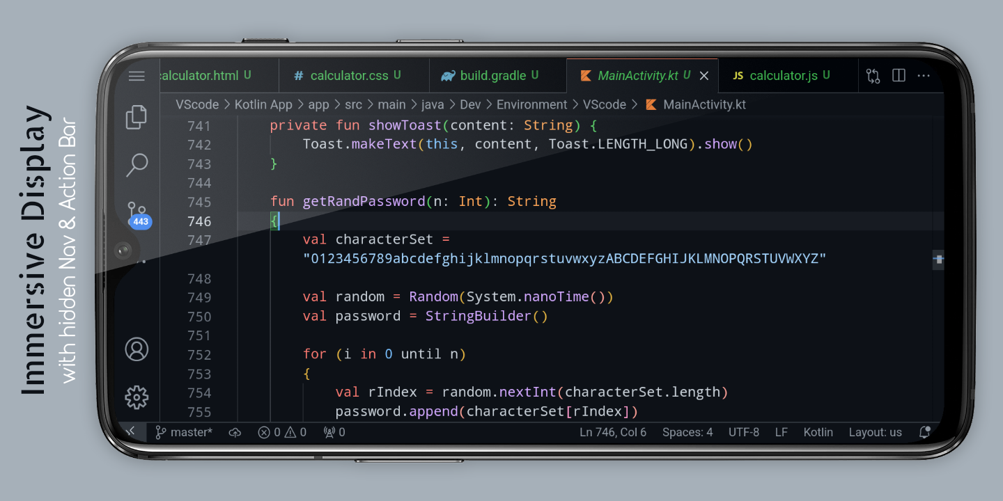This screenshot has height=501, width=1003.
Task: Click the master* branch in status bar
Action: pyautogui.click(x=184, y=433)
